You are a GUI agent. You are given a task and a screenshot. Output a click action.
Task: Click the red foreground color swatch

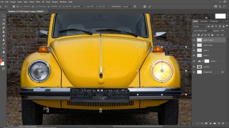tap(1, 61)
